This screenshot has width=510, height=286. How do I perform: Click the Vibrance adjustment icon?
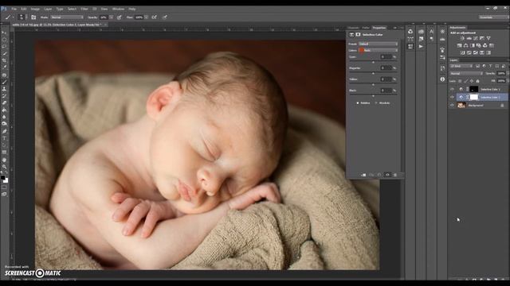tap(488, 38)
